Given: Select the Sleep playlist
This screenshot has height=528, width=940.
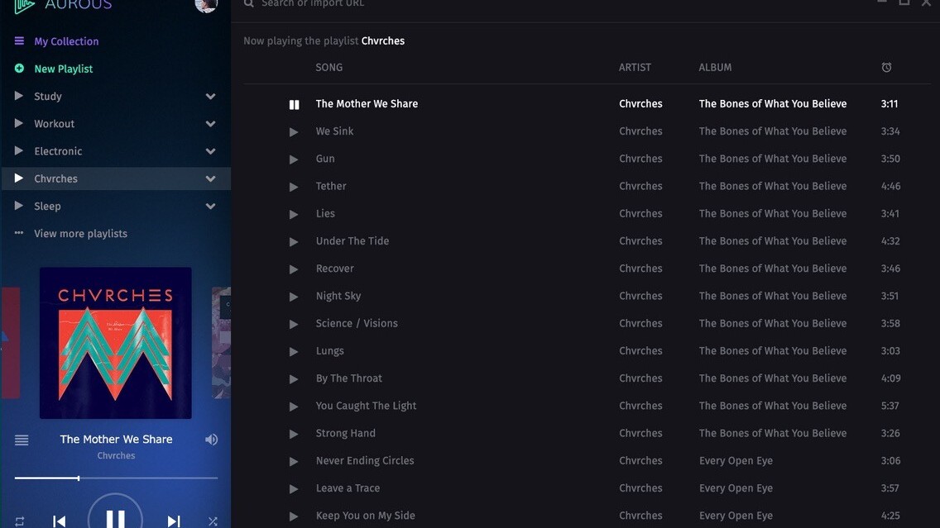Looking at the screenshot, I should pyautogui.click(x=47, y=207).
